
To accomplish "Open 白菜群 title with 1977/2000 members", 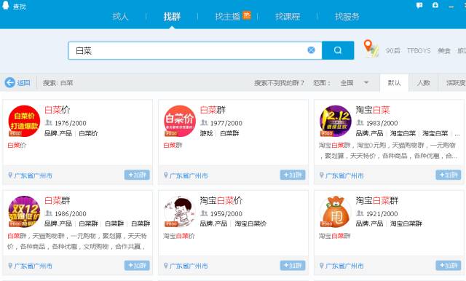I will point(213,110).
